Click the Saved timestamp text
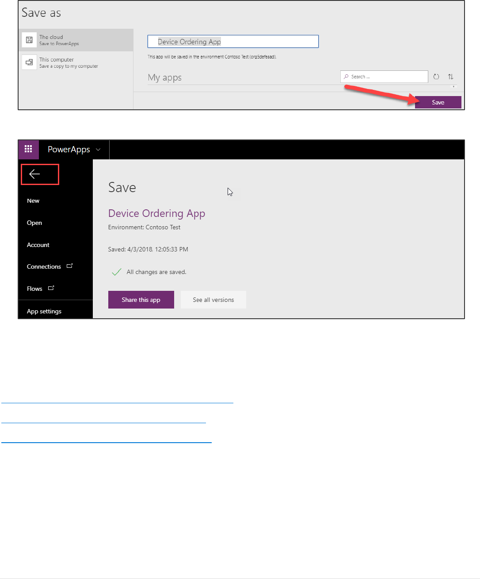The width and height of the screenshot is (480, 579). point(148,249)
